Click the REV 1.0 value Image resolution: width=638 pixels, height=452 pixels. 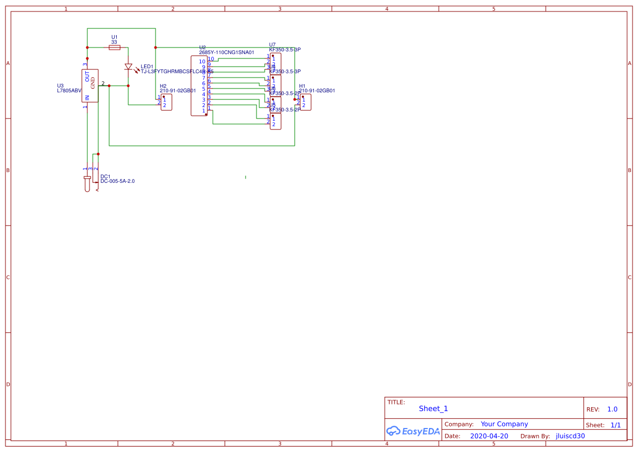point(611,409)
